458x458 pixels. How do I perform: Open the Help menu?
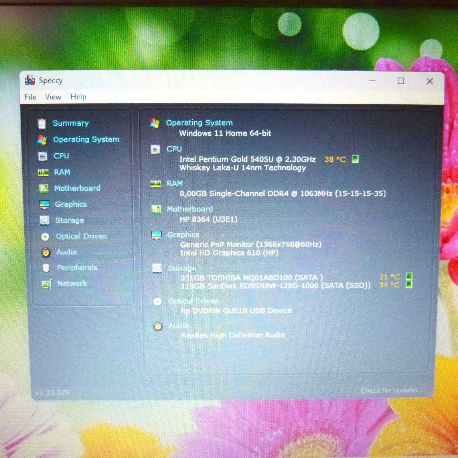tap(78, 97)
